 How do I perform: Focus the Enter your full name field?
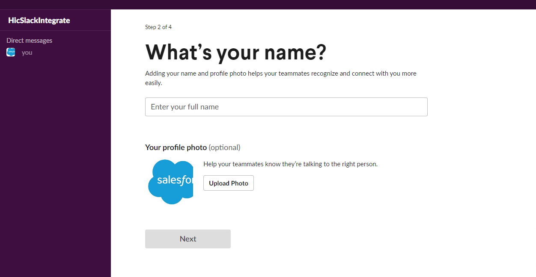coord(286,107)
